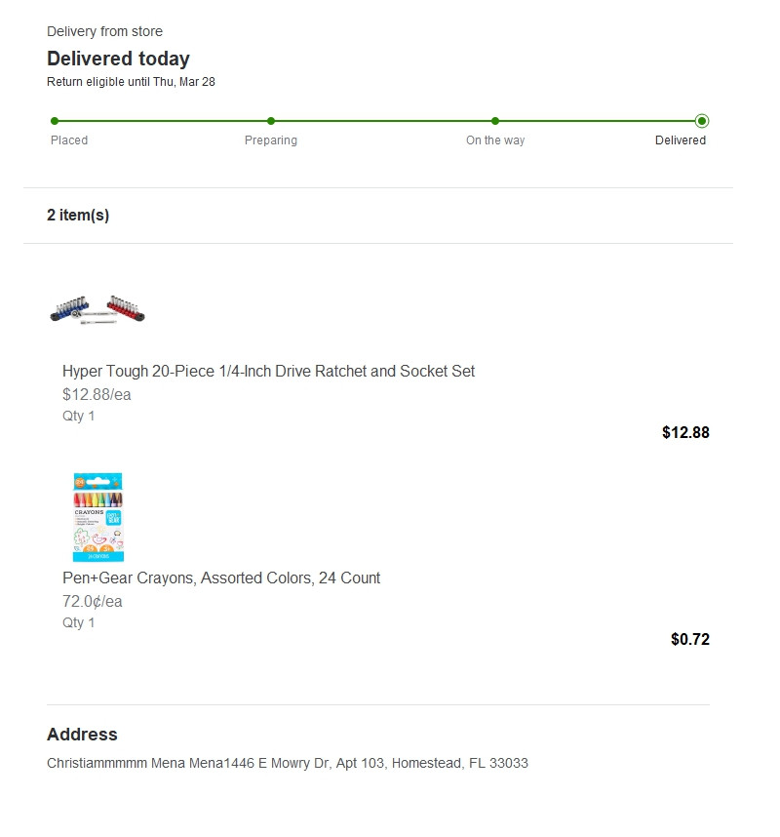
Task: Click the Homestead delivery address text
Action: (x=288, y=763)
